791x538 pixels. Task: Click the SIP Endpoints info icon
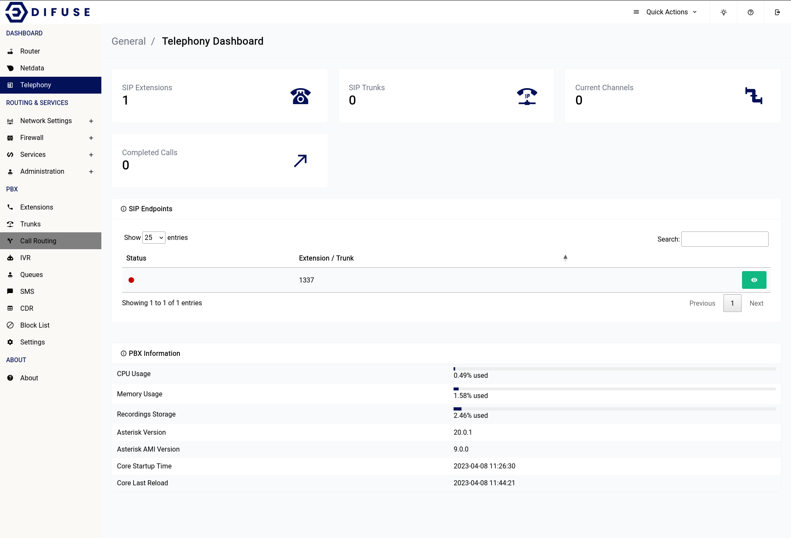pyautogui.click(x=124, y=209)
